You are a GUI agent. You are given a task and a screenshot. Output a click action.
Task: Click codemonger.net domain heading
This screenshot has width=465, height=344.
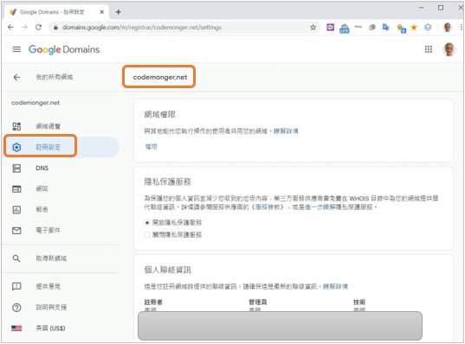(160, 77)
